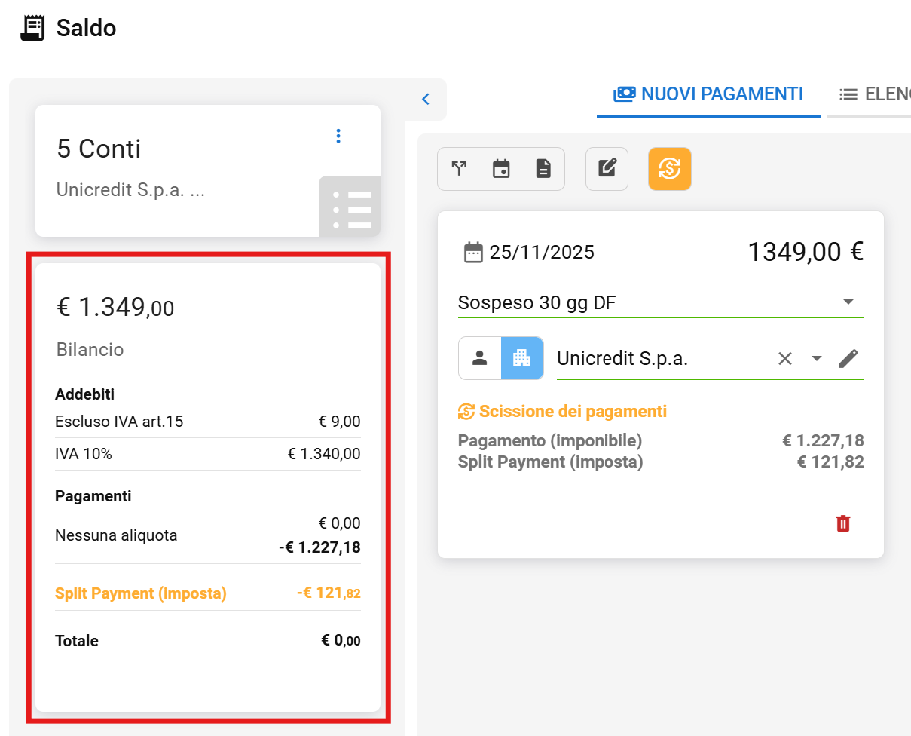This screenshot has width=911, height=736.
Task: Click the edit note toolbar icon
Action: pyautogui.click(x=607, y=169)
